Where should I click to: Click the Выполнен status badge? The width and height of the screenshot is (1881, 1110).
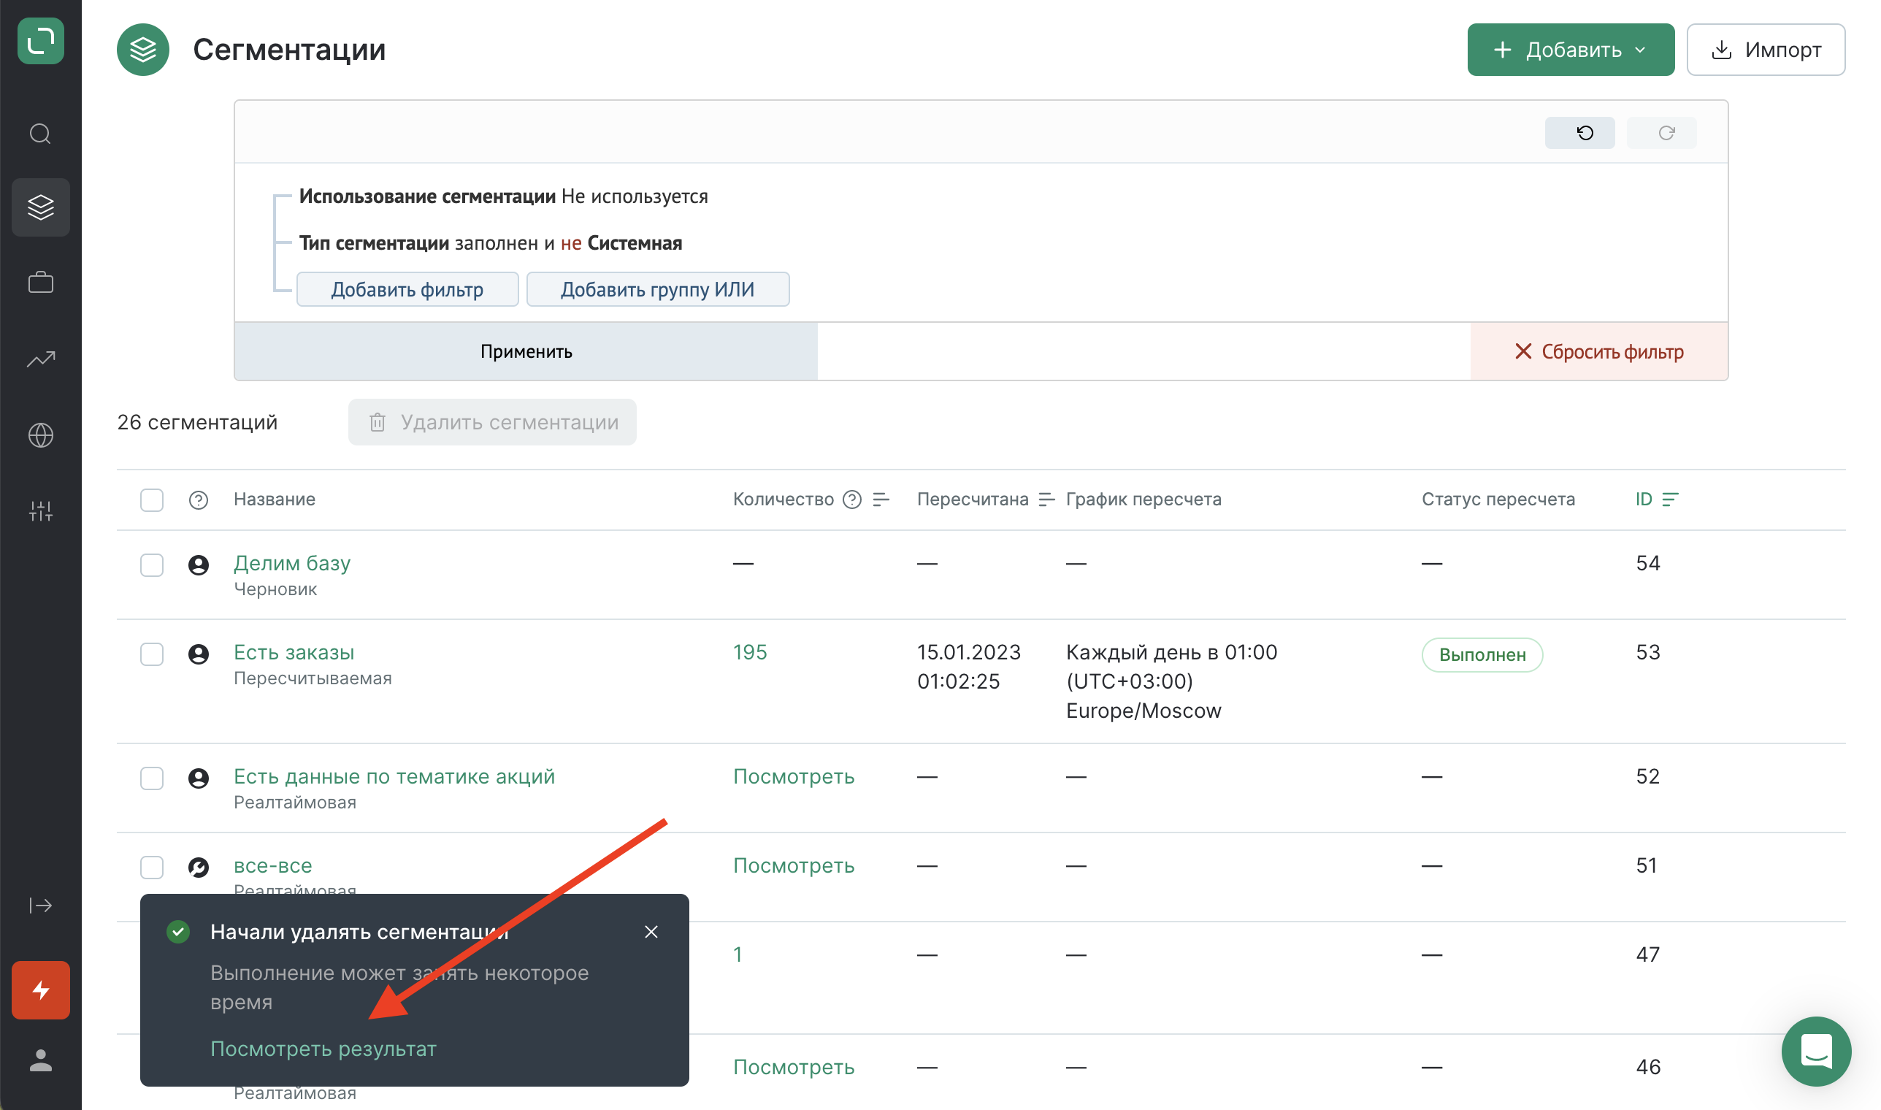(x=1482, y=654)
